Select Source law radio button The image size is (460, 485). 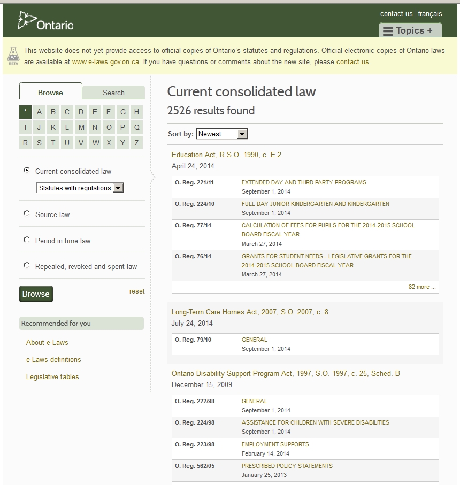coord(27,213)
